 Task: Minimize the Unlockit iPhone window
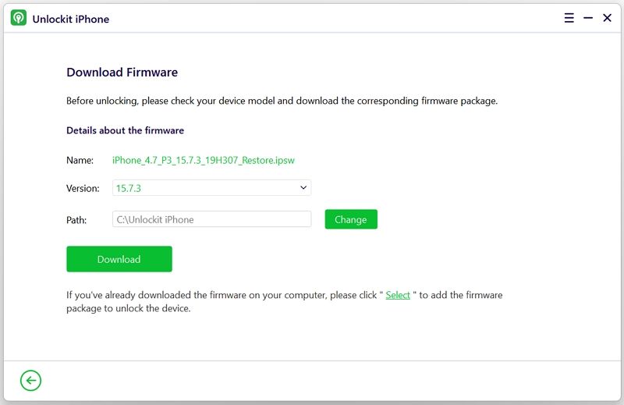[x=588, y=18]
